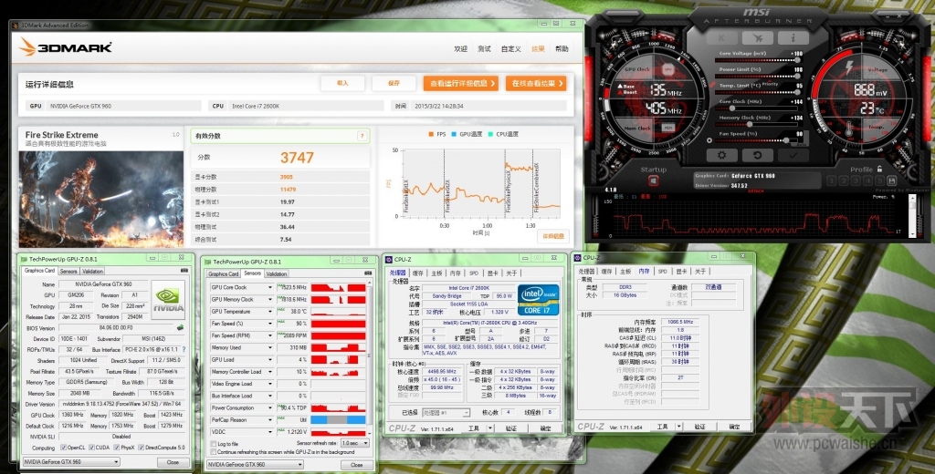Open 工具 dropdown arrow in CPU-Z memory window
This screenshot has width=935, height=474.
tap(678, 427)
